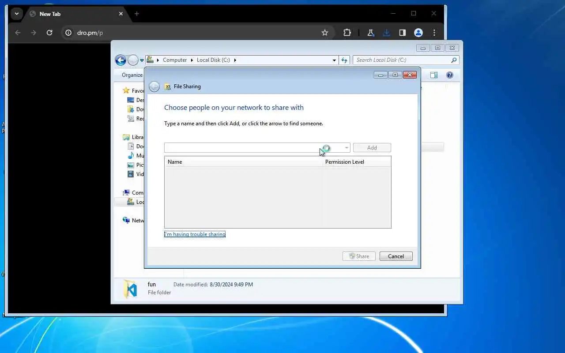Open Chrome Labs flask icon
Image resolution: width=565 pixels, height=353 pixels.
pyautogui.click(x=370, y=33)
